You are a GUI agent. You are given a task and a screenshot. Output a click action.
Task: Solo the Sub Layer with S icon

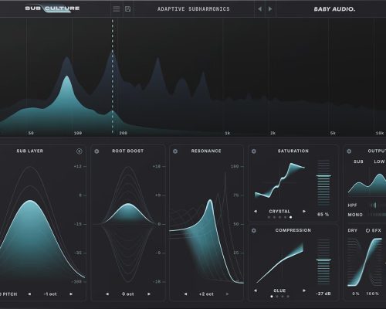coord(80,151)
